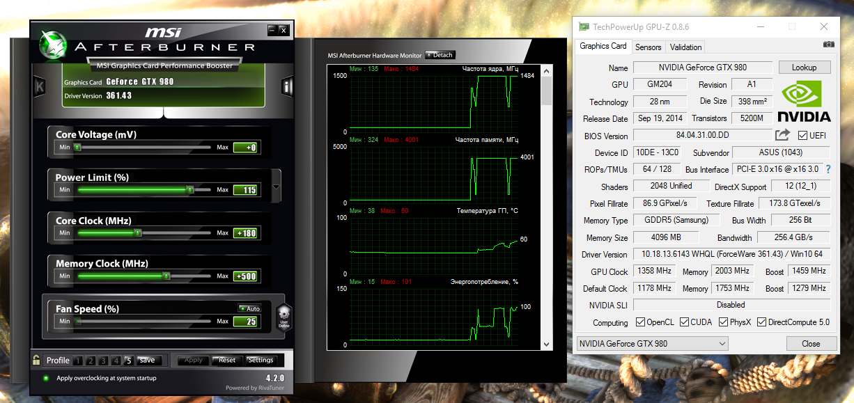Screen dimensions: 854x403
Task: Click the GPU-Z title bar app icon
Action: tap(584, 26)
